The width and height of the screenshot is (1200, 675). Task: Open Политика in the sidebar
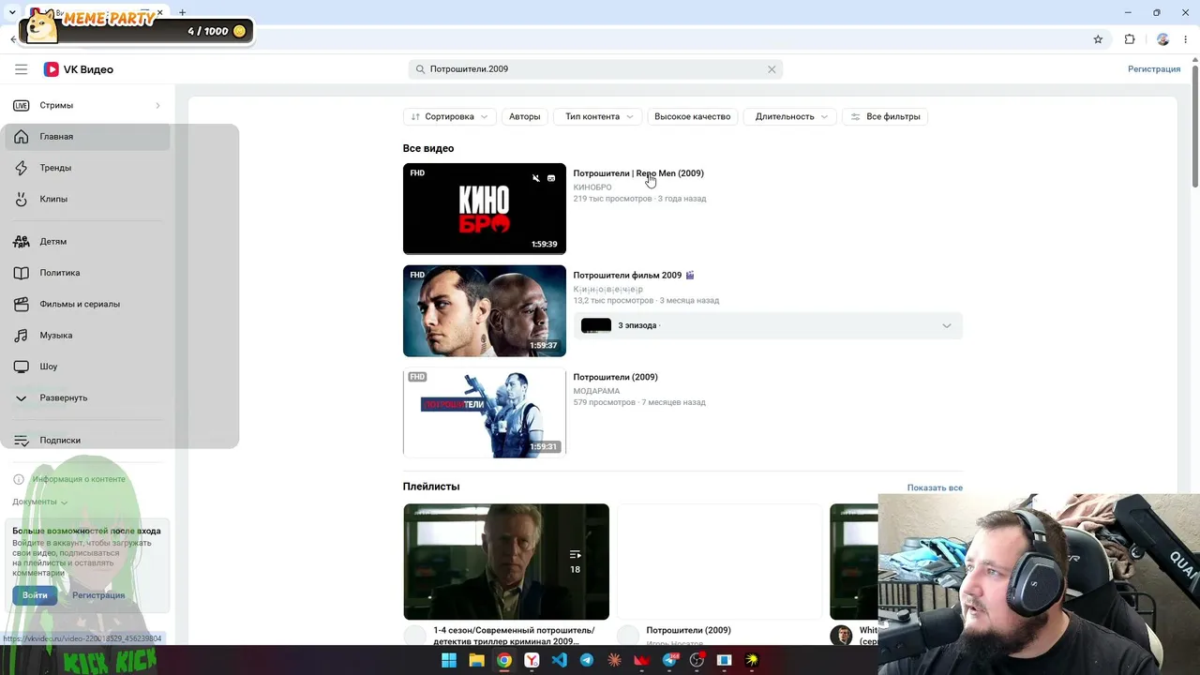tap(86, 273)
